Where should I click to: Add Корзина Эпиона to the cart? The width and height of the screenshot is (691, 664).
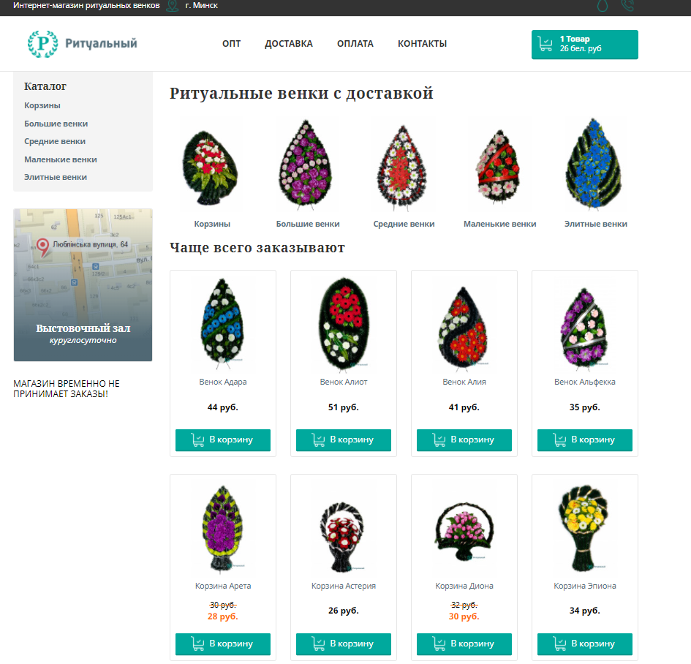584,644
